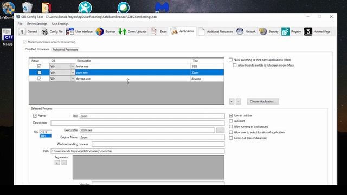The width and height of the screenshot is (347, 195).
Task: Uncheck Active in Selected Process section
Action: pyautogui.click(x=35, y=115)
